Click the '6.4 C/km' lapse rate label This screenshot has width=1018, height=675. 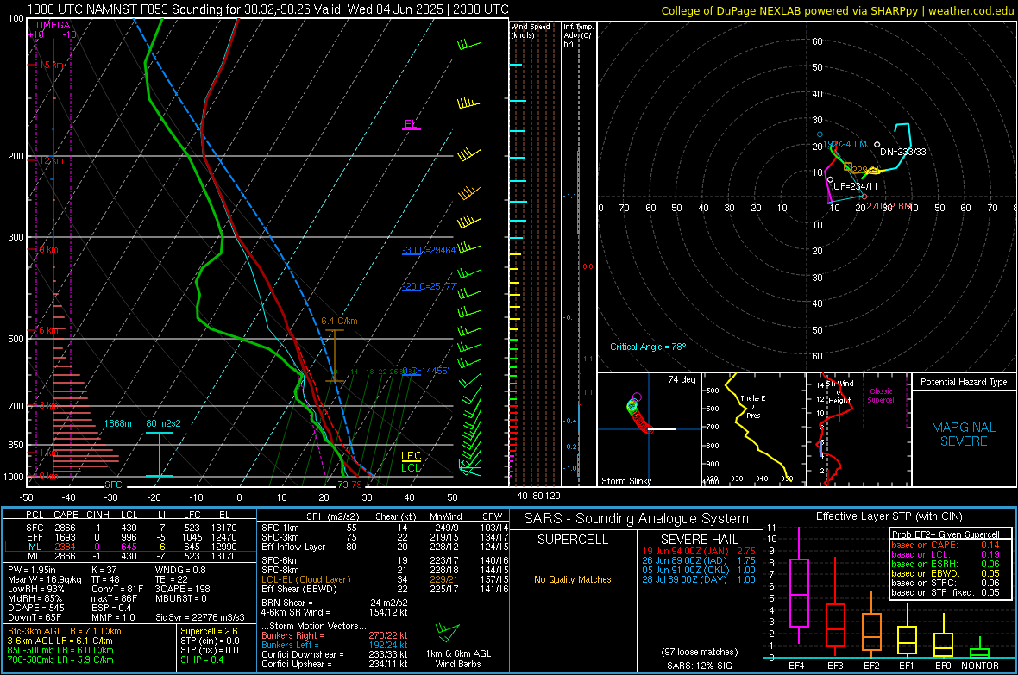pos(339,322)
